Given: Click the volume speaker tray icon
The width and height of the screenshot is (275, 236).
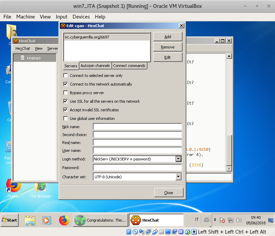Looking at the screenshot, I should 239,220.
